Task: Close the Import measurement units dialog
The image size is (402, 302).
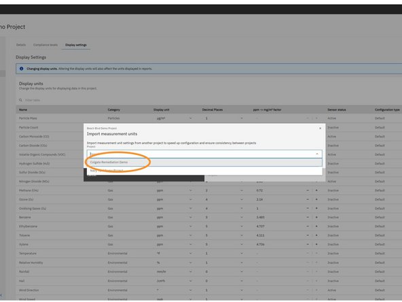Action: (320, 128)
